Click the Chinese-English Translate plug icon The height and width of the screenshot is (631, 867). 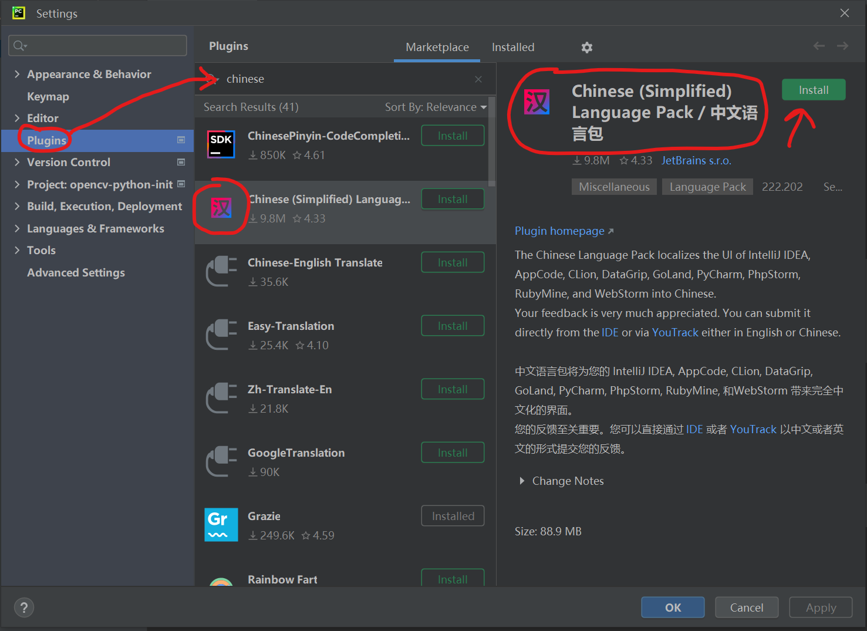[221, 271]
